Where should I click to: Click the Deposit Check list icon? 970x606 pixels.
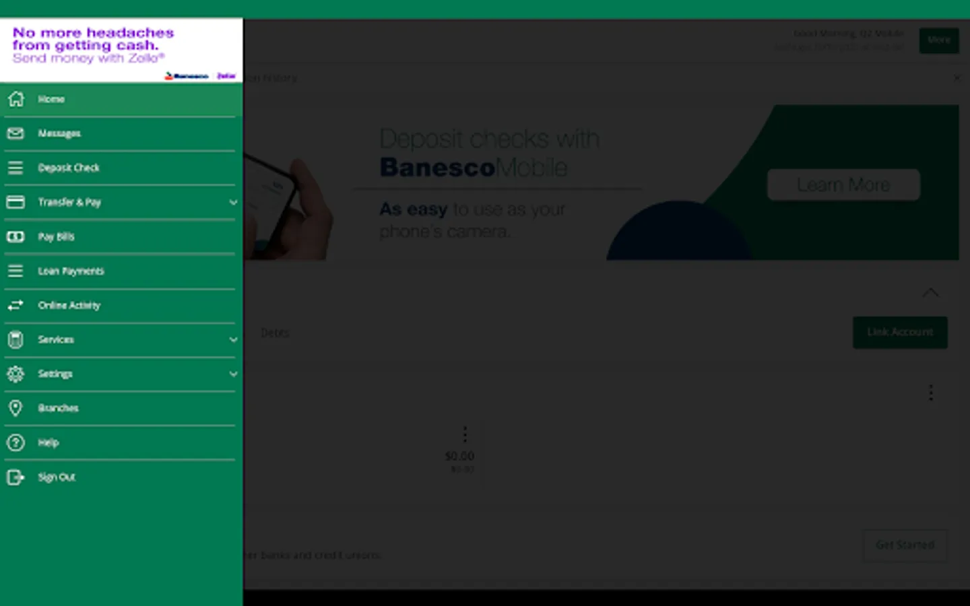pyautogui.click(x=15, y=168)
